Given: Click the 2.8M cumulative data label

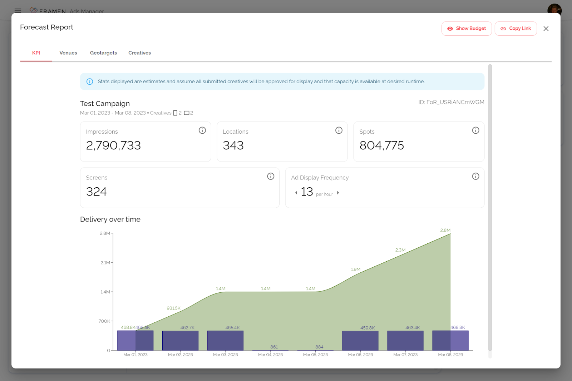Looking at the screenshot, I should coord(445,230).
